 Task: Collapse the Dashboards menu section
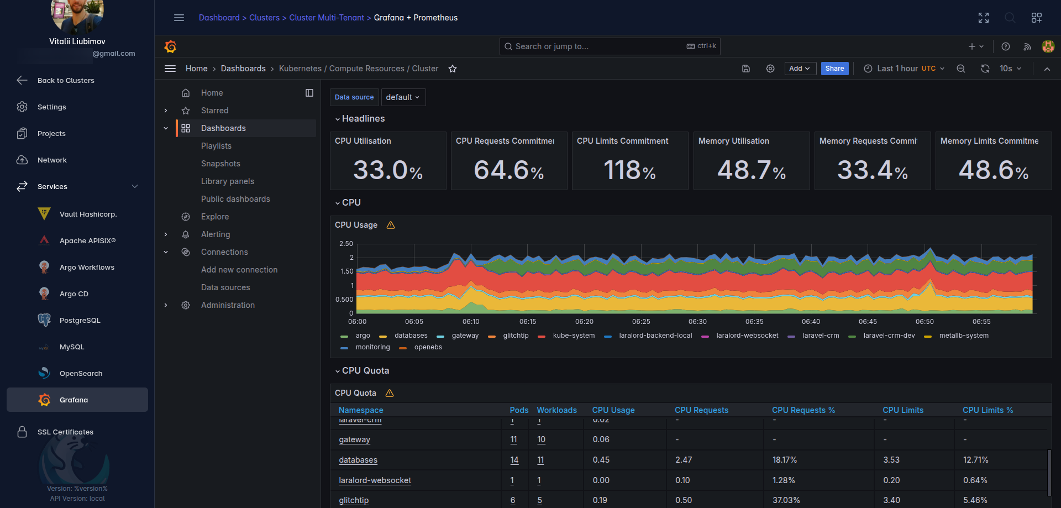pyautogui.click(x=166, y=128)
